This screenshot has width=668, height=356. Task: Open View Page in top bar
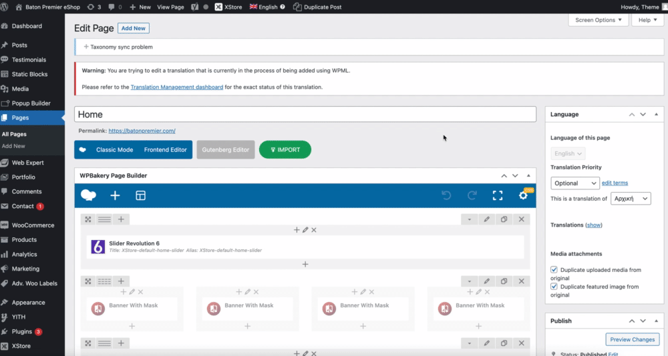(x=170, y=7)
